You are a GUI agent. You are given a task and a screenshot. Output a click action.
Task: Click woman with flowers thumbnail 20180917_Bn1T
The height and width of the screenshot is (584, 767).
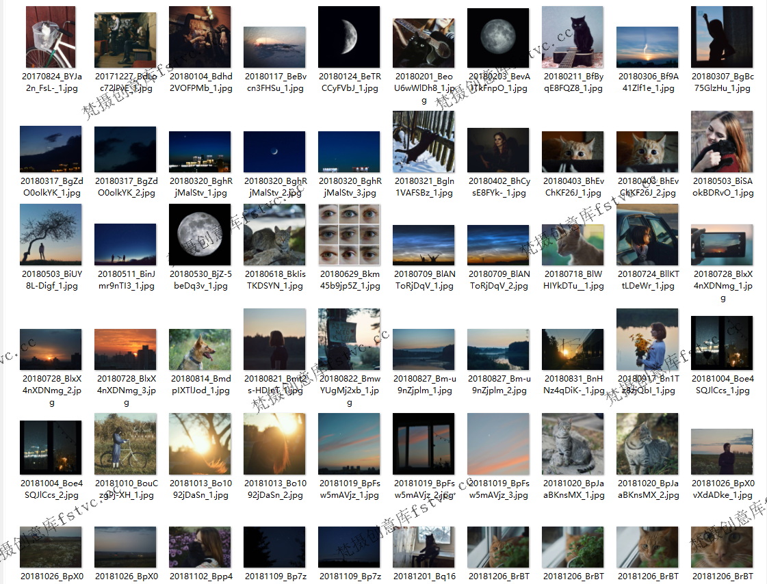648,339
